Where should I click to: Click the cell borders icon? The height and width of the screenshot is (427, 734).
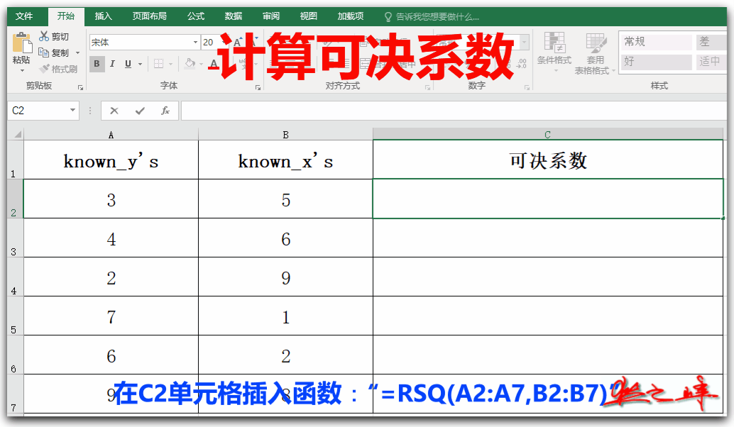coord(159,64)
